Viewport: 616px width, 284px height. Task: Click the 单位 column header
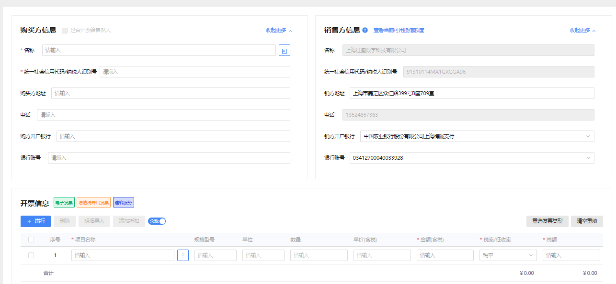pos(247,240)
